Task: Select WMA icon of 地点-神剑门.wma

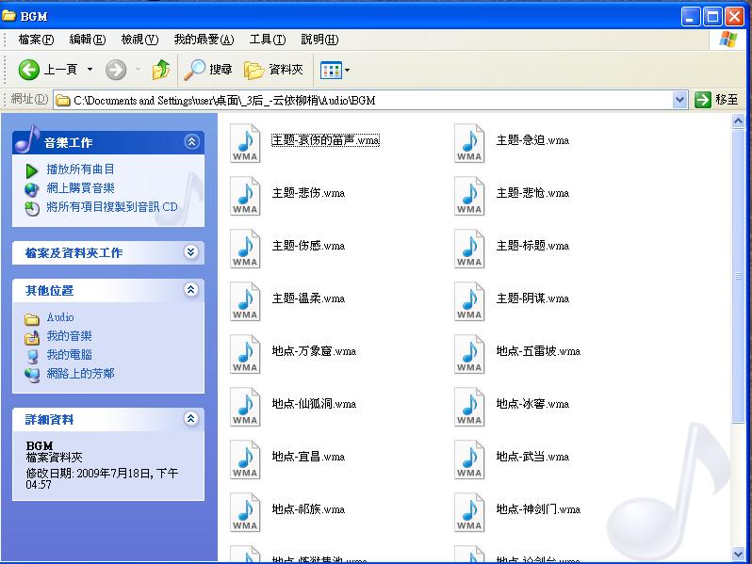Action: 469,512
